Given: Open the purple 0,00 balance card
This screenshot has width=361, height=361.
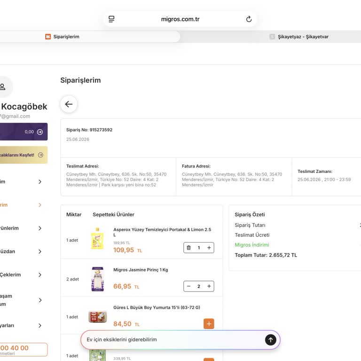Looking at the screenshot, I should click(24, 132).
